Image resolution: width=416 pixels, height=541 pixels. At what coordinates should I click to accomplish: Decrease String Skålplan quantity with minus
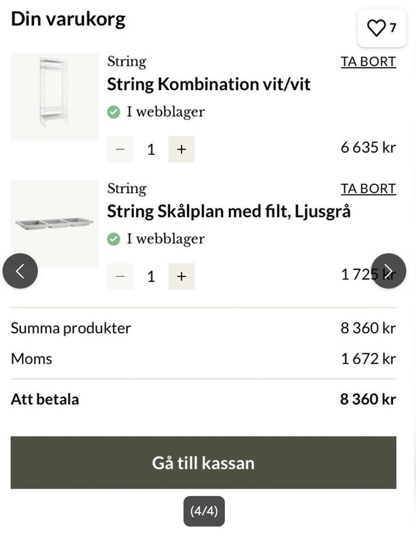(120, 277)
